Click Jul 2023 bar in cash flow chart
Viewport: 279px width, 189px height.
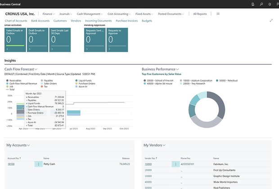(74, 113)
